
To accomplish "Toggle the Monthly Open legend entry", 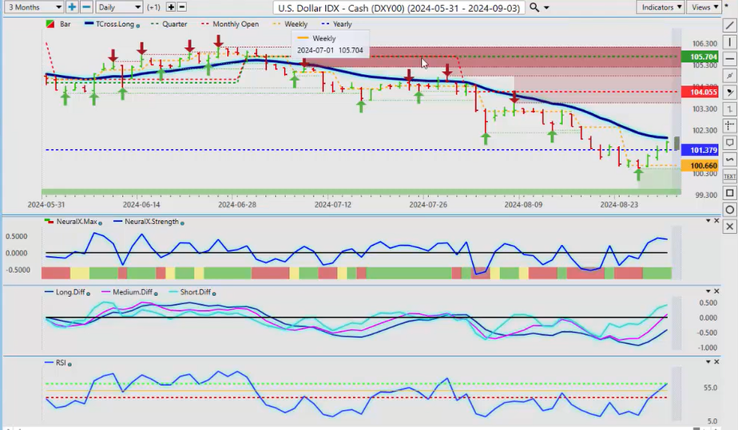I will pyautogui.click(x=234, y=24).
